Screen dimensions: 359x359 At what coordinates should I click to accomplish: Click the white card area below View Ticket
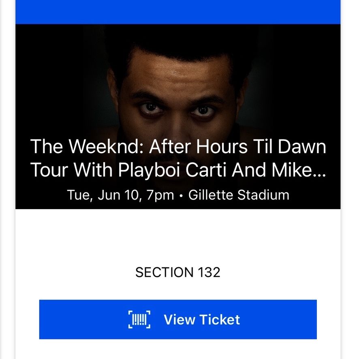[x=178, y=349]
